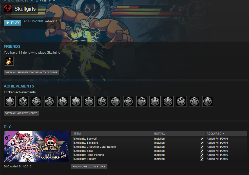
Task: Select the "Skullgirls: Robo-Fortune" DLC row
Action: point(159,155)
